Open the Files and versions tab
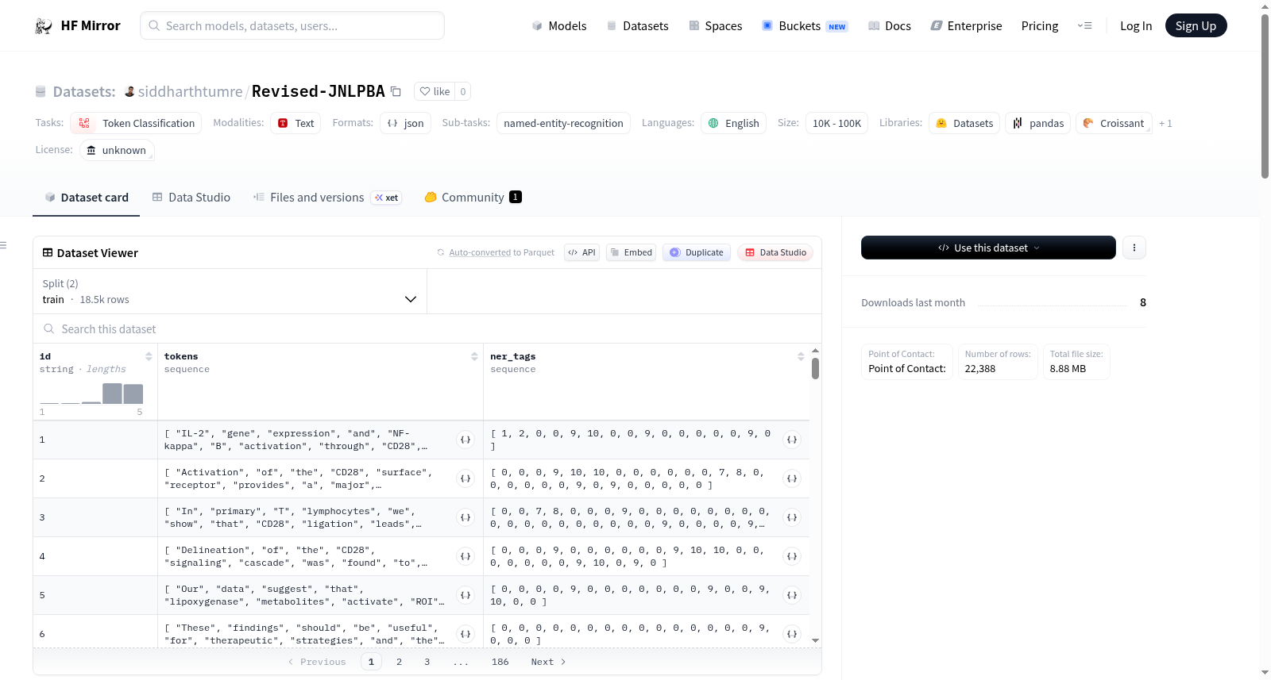Image resolution: width=1271 pixels, height=680 pixels. coord(327,198)
